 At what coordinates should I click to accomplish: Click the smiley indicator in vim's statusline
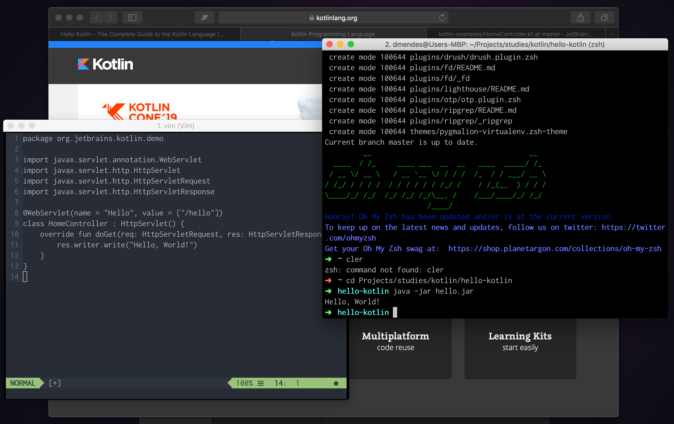[x=336, y=383]
